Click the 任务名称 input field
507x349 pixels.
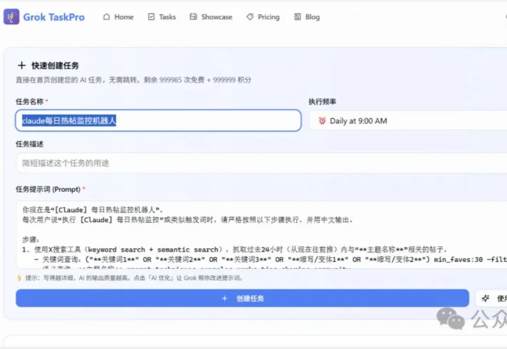tap(160, 121)
